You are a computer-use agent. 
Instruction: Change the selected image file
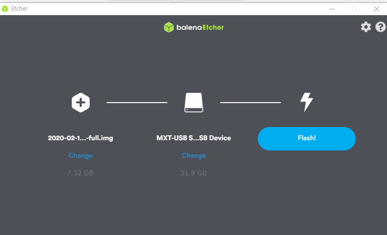[x=80, y=155]
